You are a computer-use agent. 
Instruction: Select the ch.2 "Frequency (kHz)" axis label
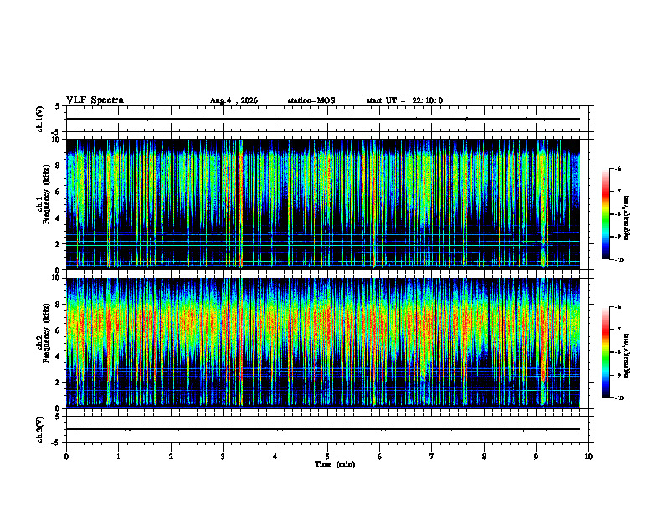point(46,333)
